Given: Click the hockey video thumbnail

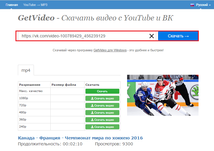Looking at the screenshot, I should (163, 95).
